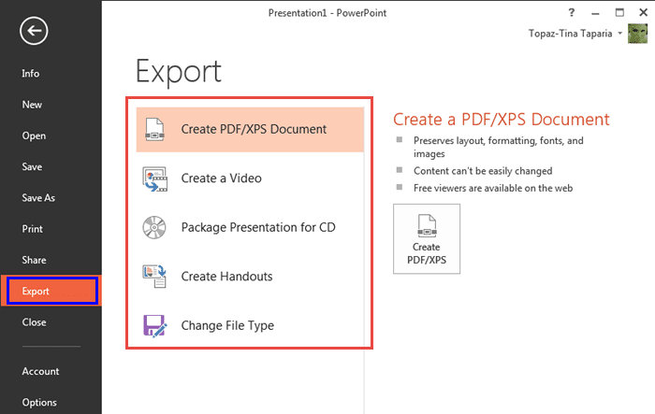Screen dimensions: 655x414
Task: Click the document icon inside Create PDF/XPS button
Action: [427, 226]
